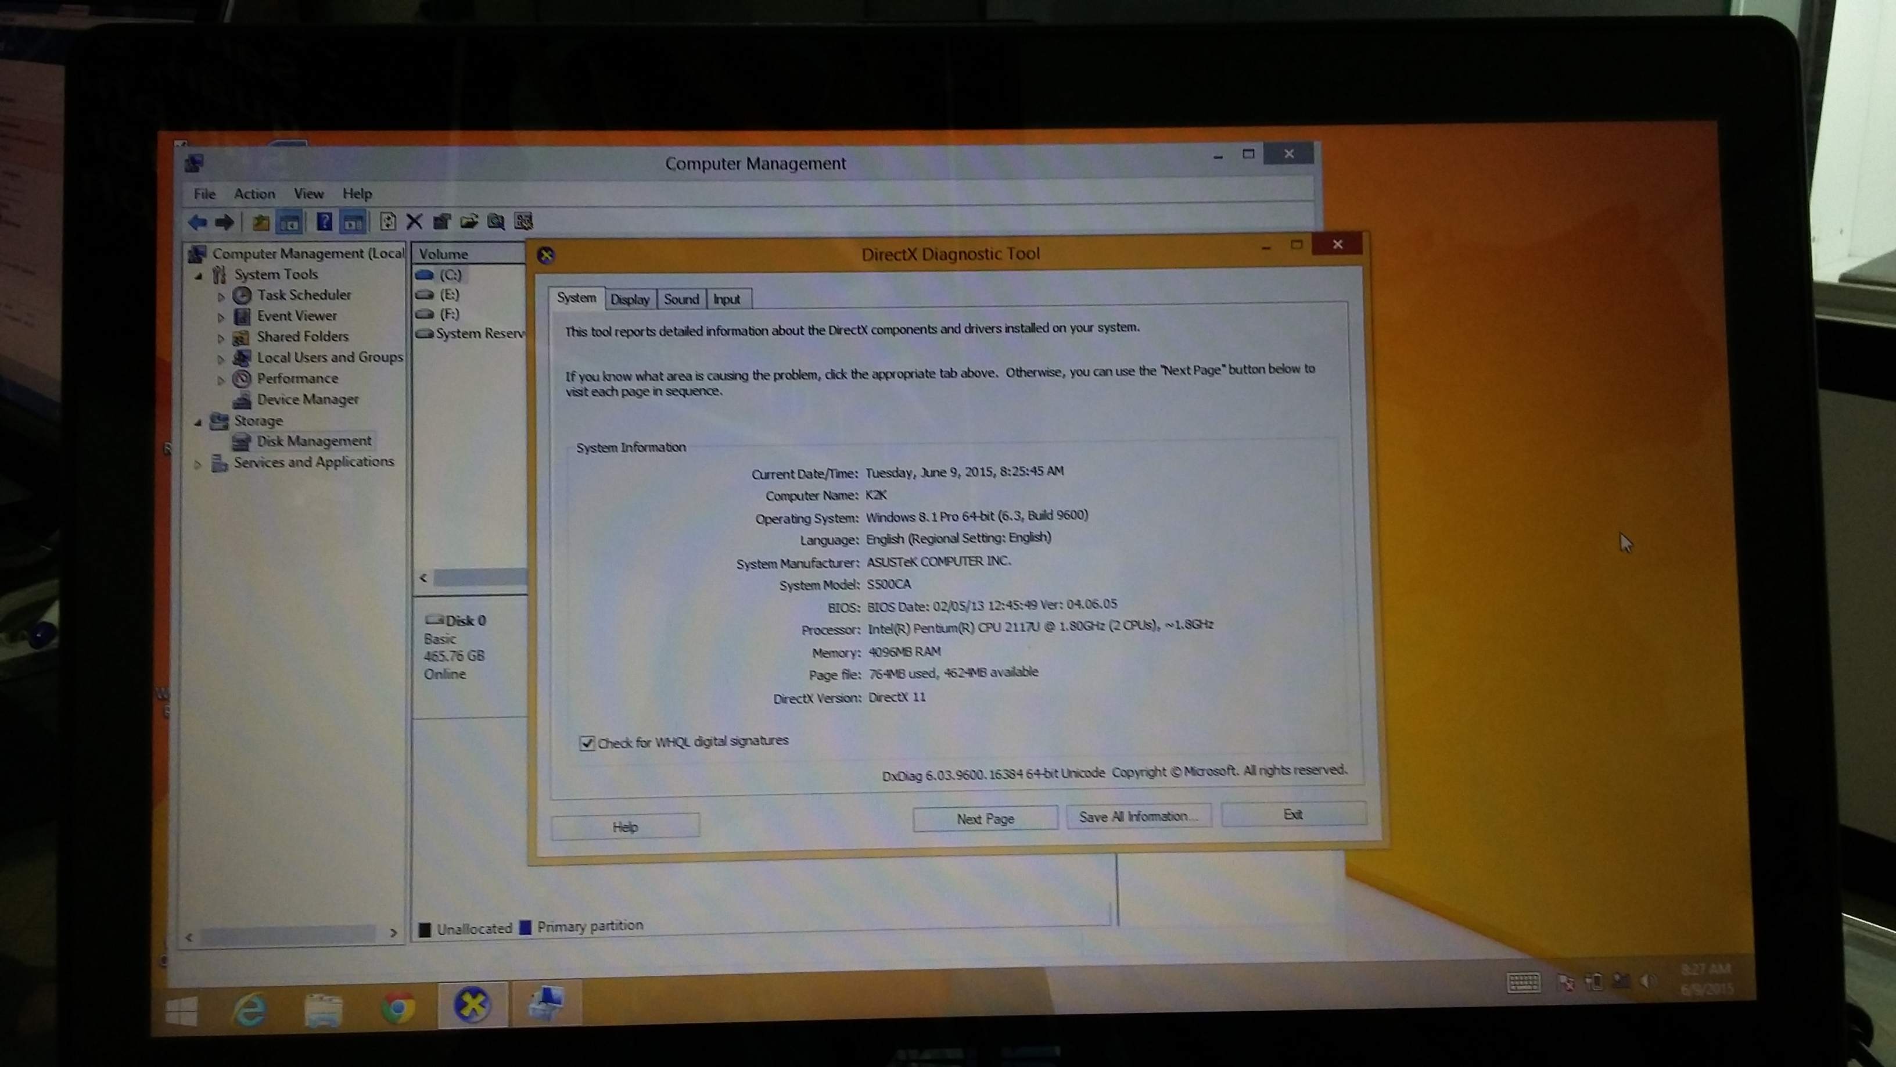The image size is (1896, 1067).
Task: Click the tree pane horizontal scrollbar
Action: click(289, 935)
